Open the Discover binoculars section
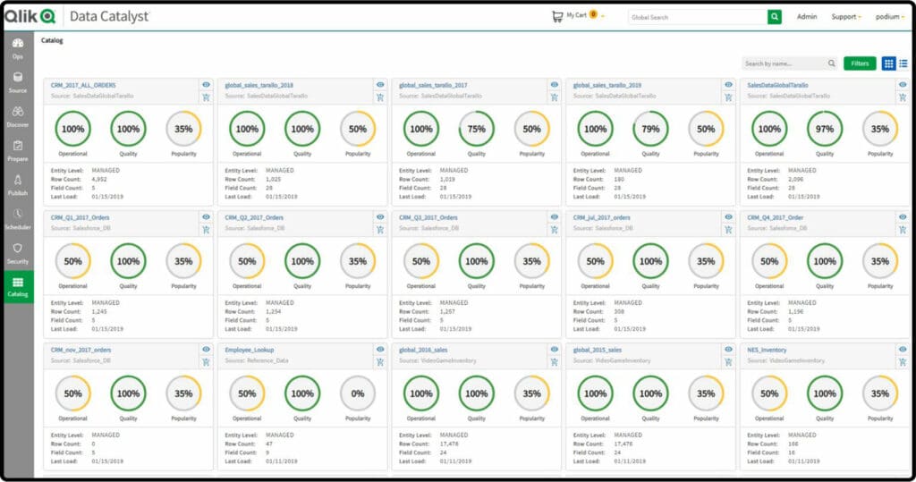Screen dimensions: 916x482 point(18,116)
